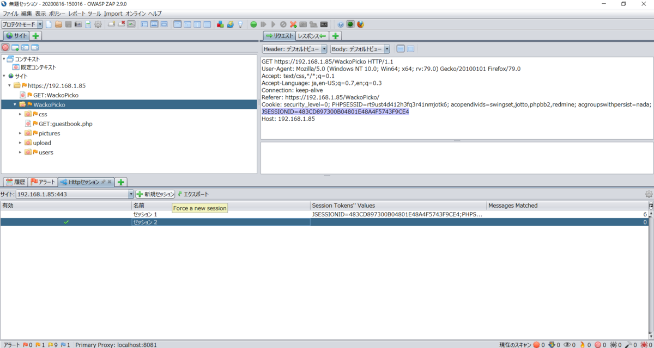Expand the pictures folder node

21,133
